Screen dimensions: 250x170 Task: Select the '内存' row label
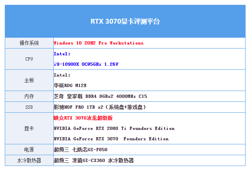tap(29, 96)
